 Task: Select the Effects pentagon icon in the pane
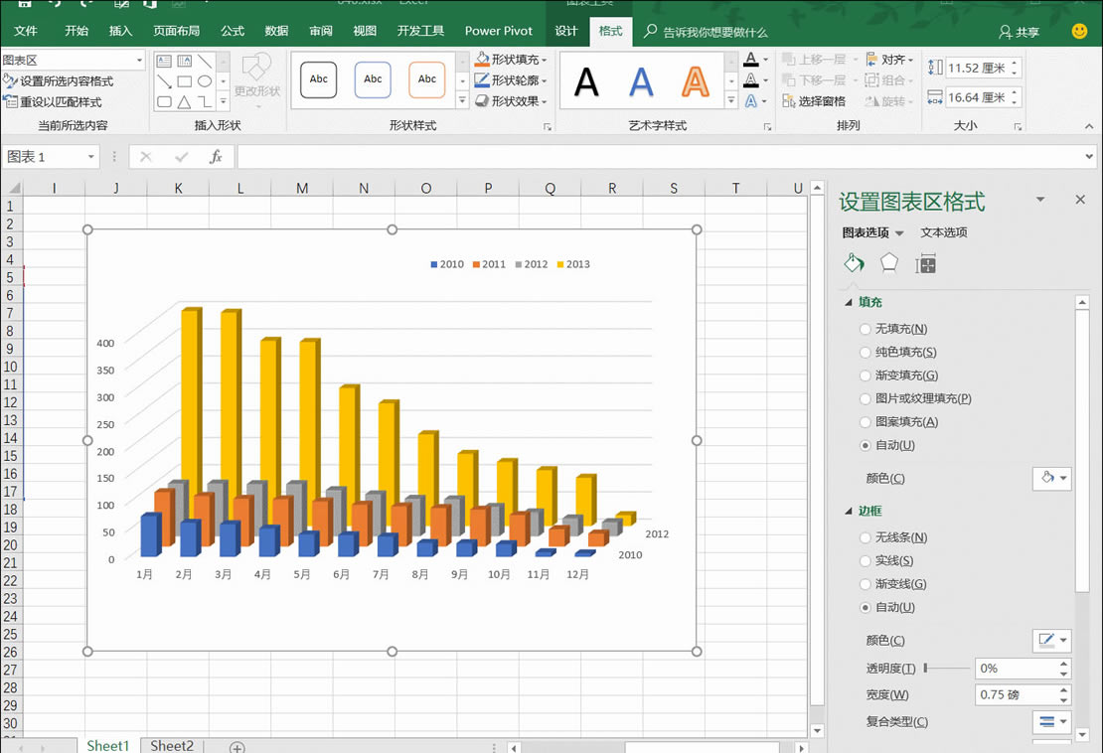[x=888, y=263]
